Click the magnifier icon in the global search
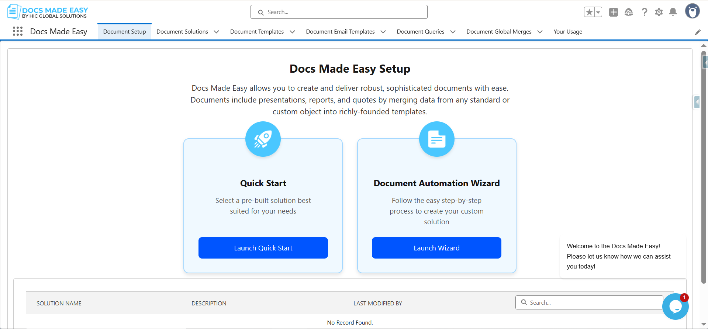Viewport: 708px width, 329px height. point(261,12)
